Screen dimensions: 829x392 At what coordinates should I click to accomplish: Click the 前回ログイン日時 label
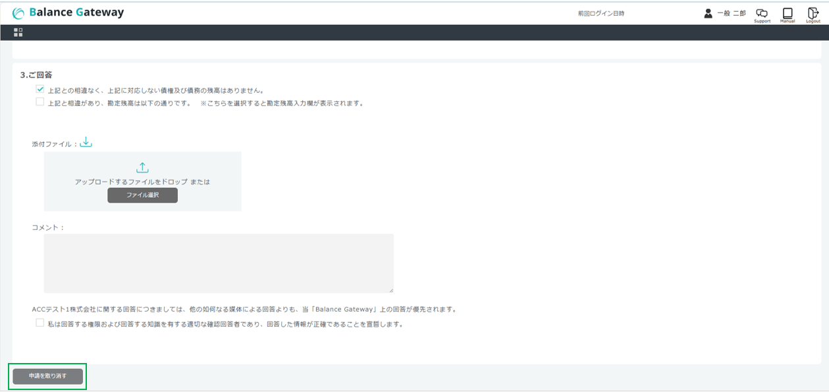pyautogui.click(x=601, y=13)
